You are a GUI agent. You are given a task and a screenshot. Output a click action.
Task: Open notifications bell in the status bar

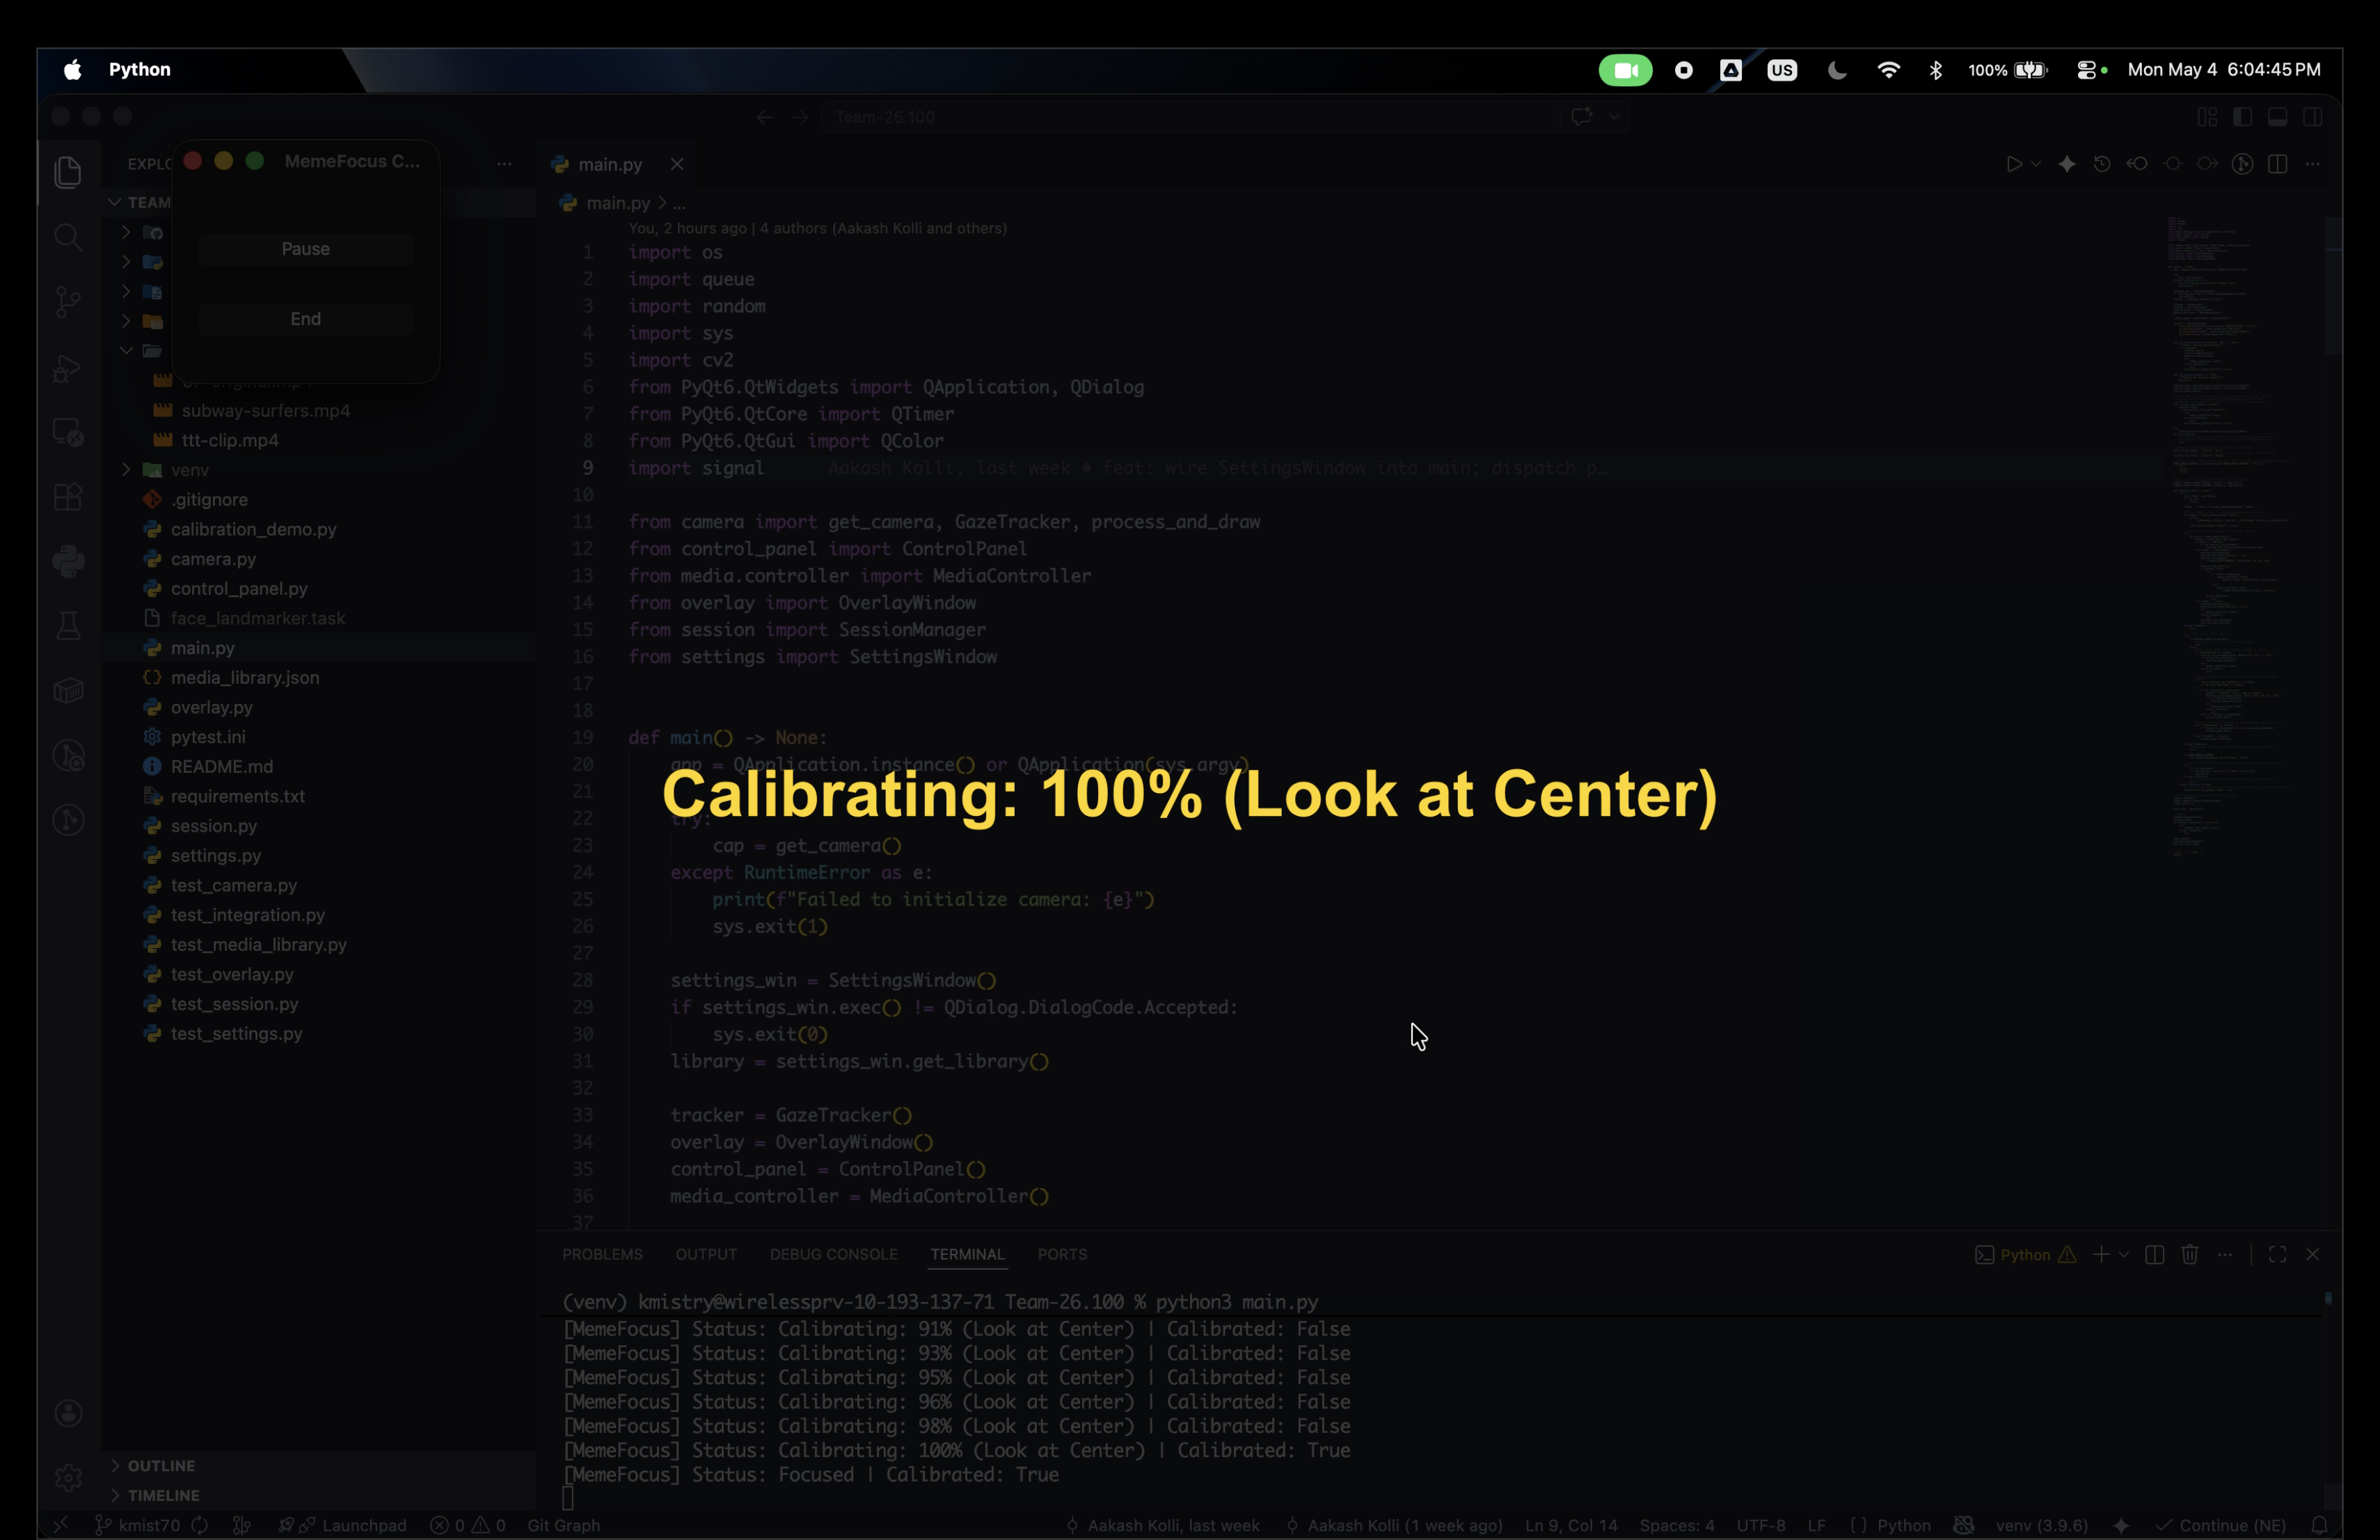pyautogui.click(x=2319, y=1525)
